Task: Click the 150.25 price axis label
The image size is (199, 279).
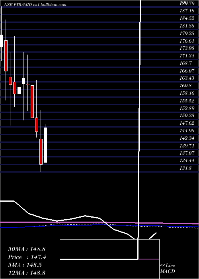Action: point(187,116)
